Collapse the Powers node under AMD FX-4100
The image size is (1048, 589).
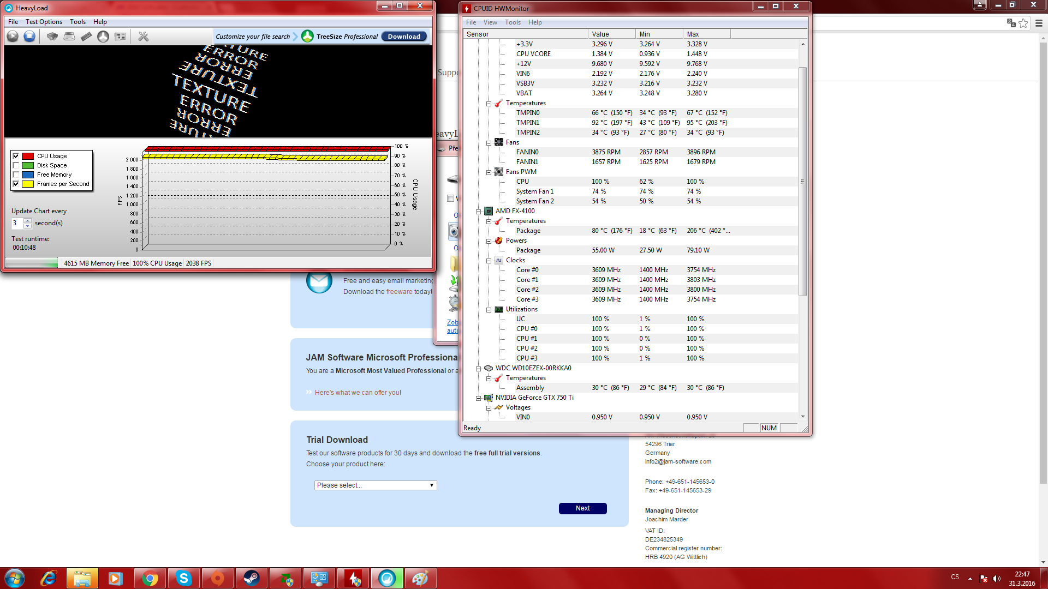[x=489, y=241]
